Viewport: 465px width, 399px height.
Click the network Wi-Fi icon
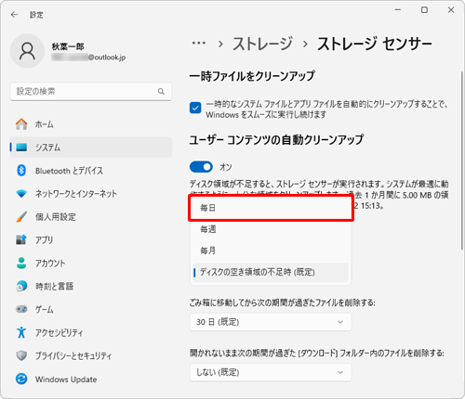21,194
